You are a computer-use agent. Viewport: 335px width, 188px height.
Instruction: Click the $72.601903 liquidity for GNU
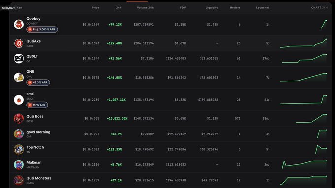(x=209, y=77)
